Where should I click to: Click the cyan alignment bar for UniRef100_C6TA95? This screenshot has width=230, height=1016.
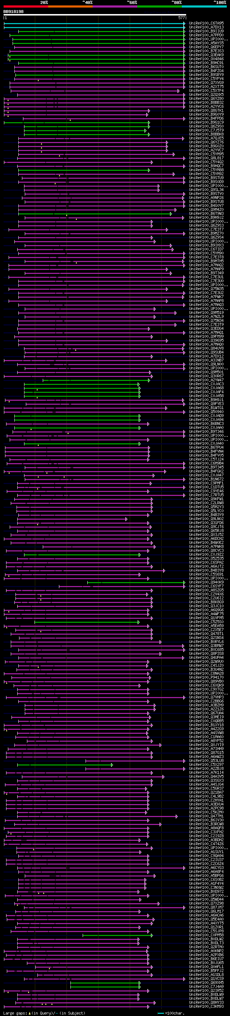pyautogui.click(x=95, y=23)
